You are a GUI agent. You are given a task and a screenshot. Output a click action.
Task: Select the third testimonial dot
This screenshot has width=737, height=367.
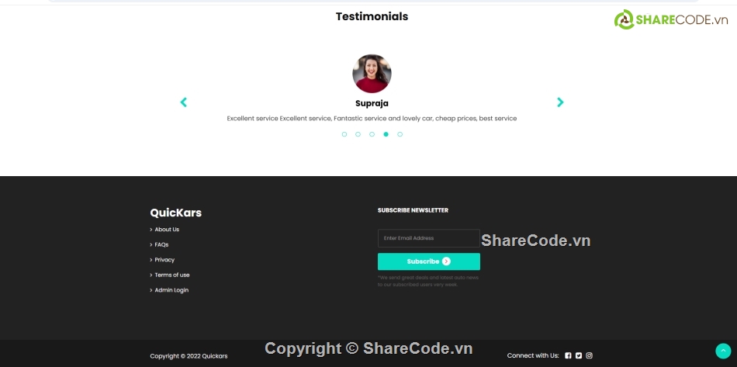(372, 134)
